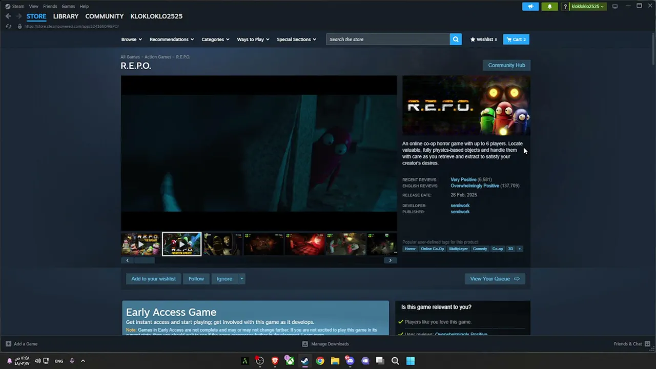
Task: Click the Search the store field
Action: (388, 39)
